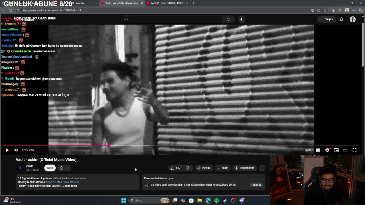Viewport: 365px width, 205px height.
Task: Open weather widget showing 18°C
Action: click(x=12, y=200)
